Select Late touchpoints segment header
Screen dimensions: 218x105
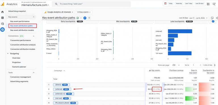[182, 21]
